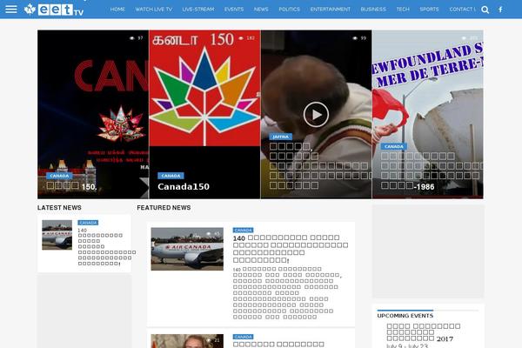522x348 pixels.
Task: Open the Contact Us menu item
Action: 463,10
